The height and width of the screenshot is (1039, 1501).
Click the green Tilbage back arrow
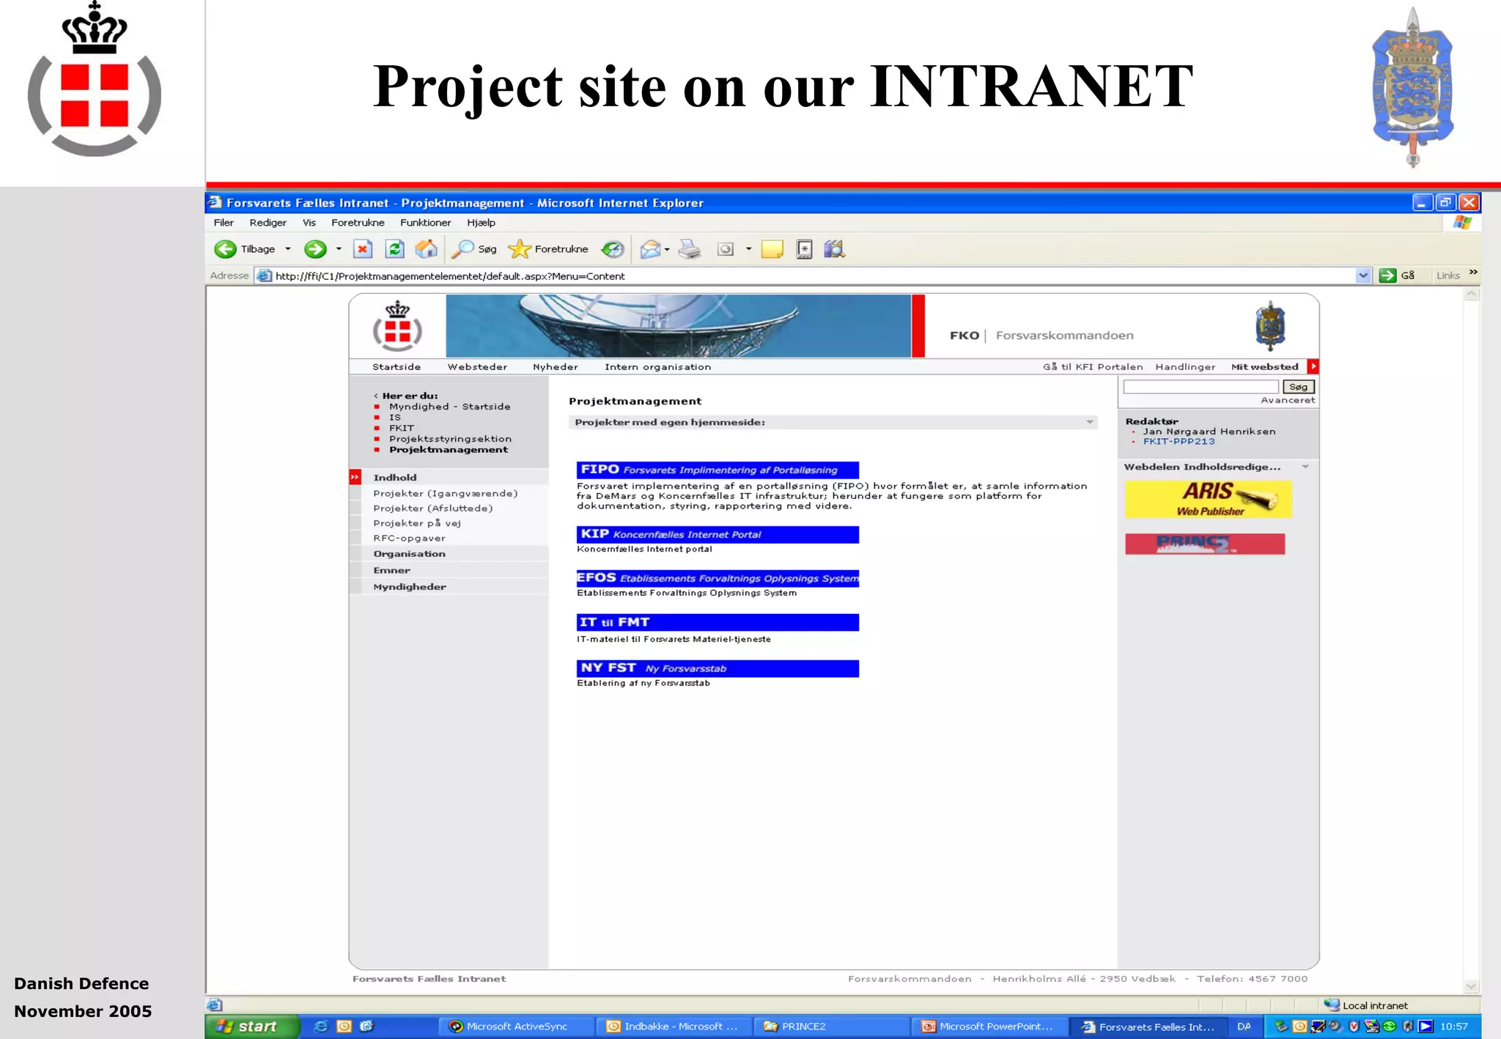(x=225, y=249)
